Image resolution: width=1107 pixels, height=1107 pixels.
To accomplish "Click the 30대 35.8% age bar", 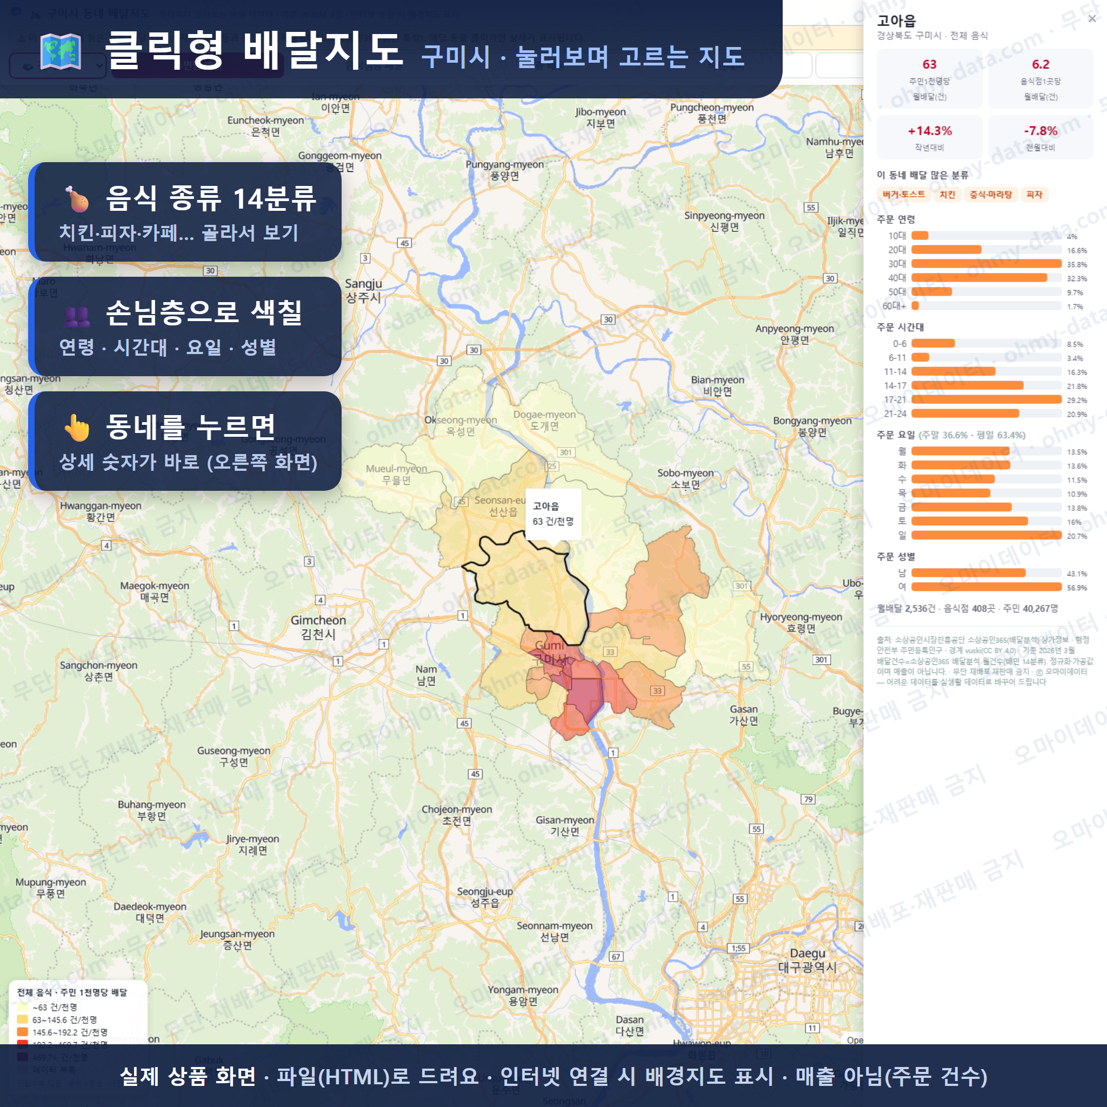I will pos(986,264).
